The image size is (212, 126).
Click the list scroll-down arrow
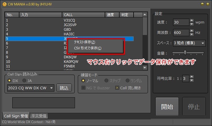(x=145, y=67)
